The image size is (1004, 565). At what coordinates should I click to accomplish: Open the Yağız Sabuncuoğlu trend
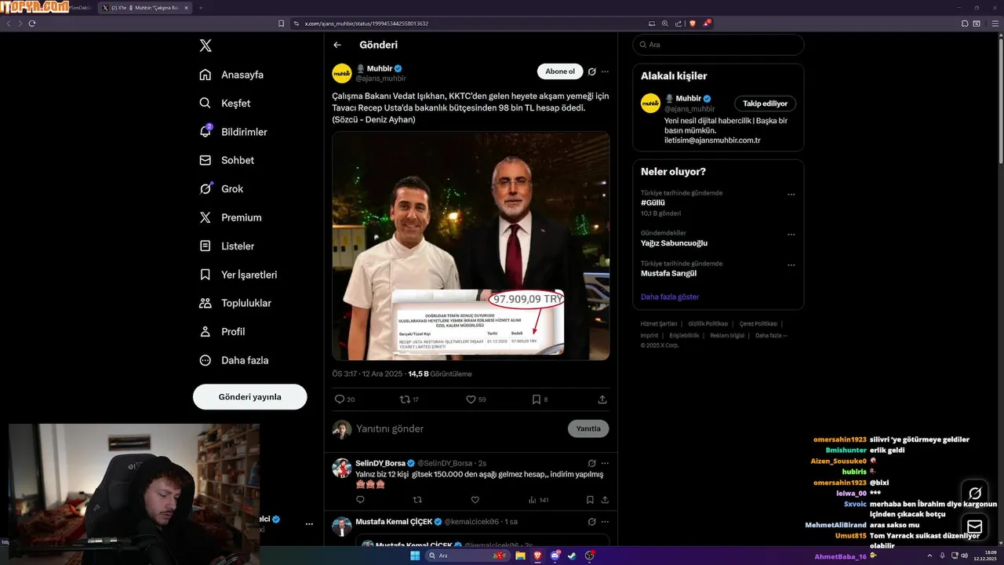674,243
